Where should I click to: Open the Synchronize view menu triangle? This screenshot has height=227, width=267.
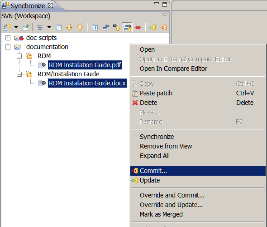tap(164, 15)
